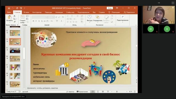Toggle the Заметки notes pane

click(70, 92)
